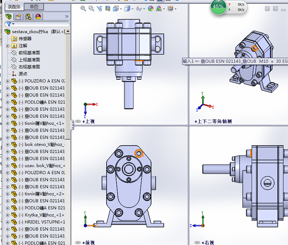The image size is (288, 245).
Task: Toggle the Section View icon
Action: coord(108,8)
